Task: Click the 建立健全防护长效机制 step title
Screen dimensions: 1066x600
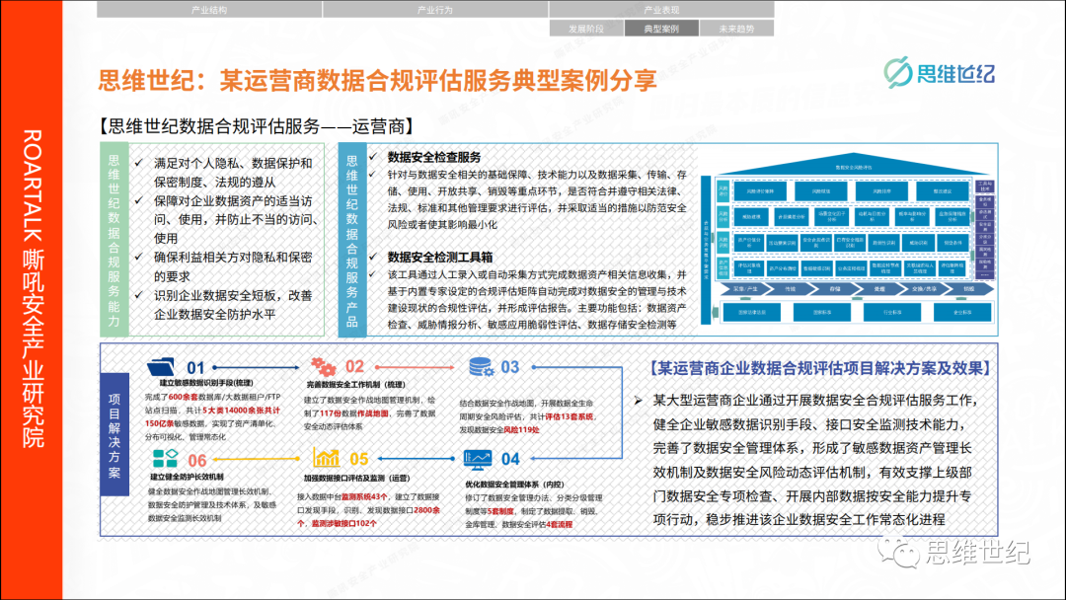Action: pos(187,477)
